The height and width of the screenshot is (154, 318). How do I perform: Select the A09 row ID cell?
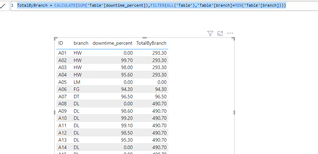pyautogui.click(x=62, y=111)
